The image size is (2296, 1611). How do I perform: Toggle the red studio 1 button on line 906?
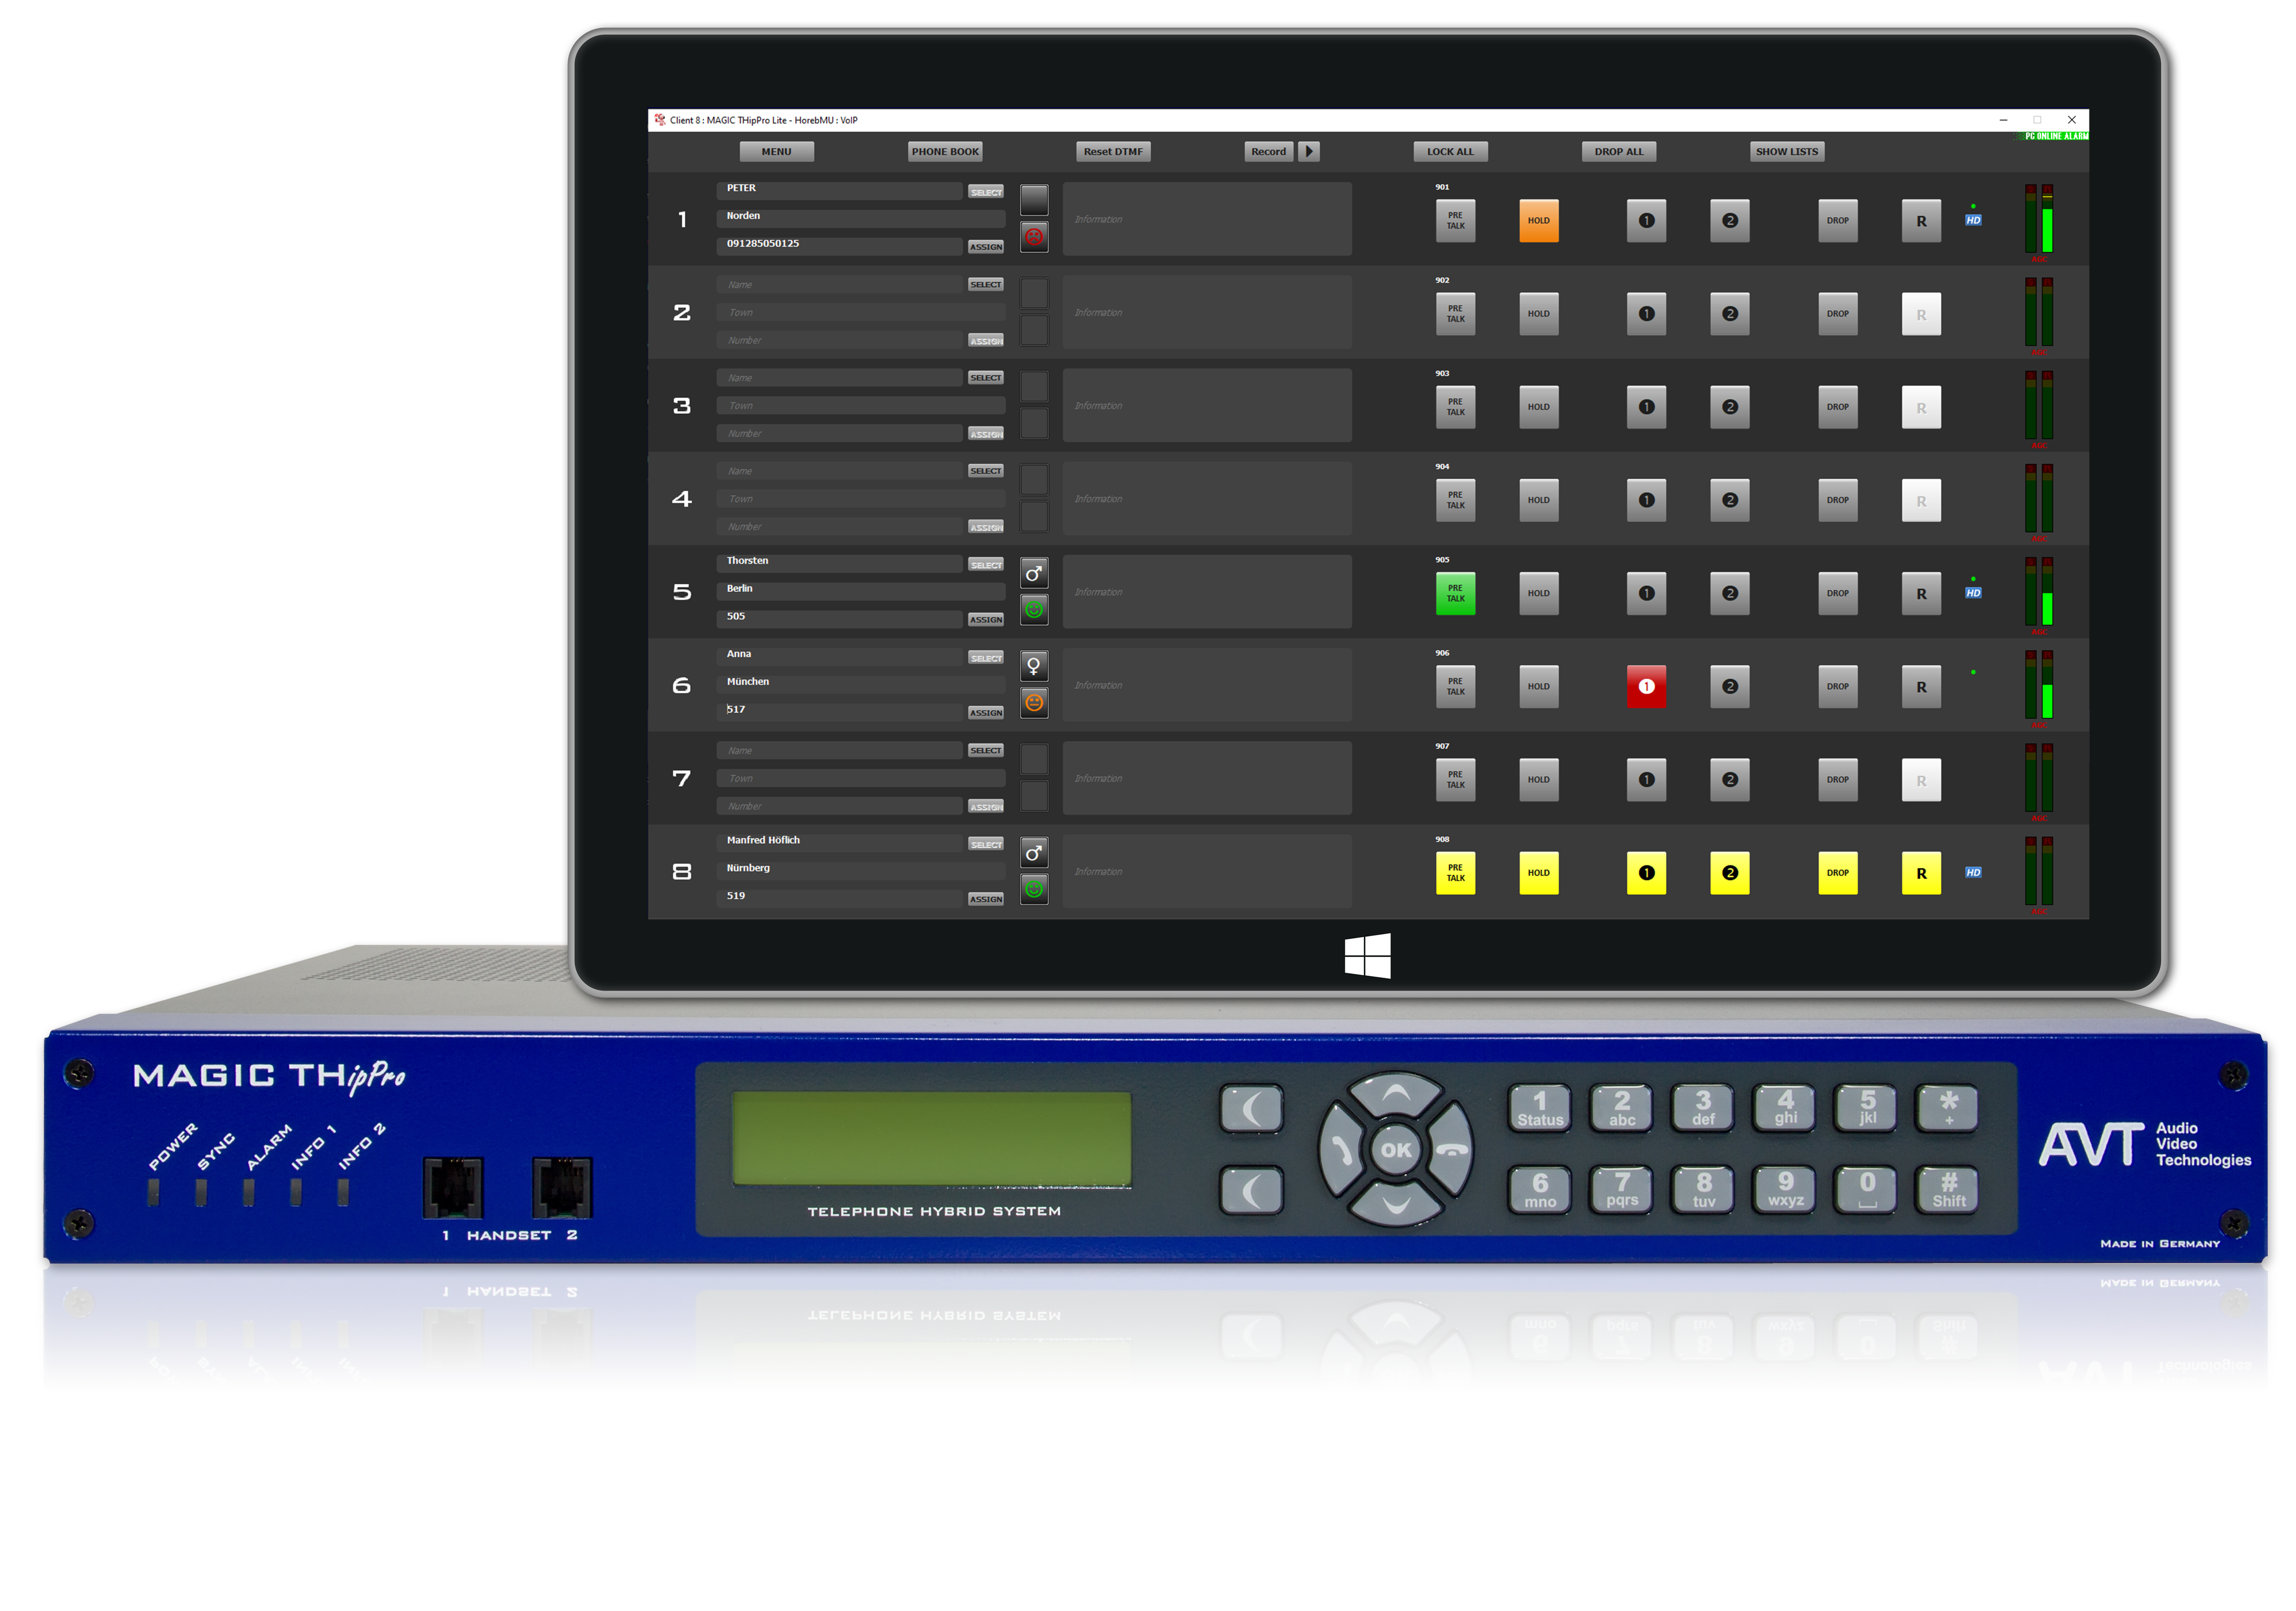(x=1646, y=686)
